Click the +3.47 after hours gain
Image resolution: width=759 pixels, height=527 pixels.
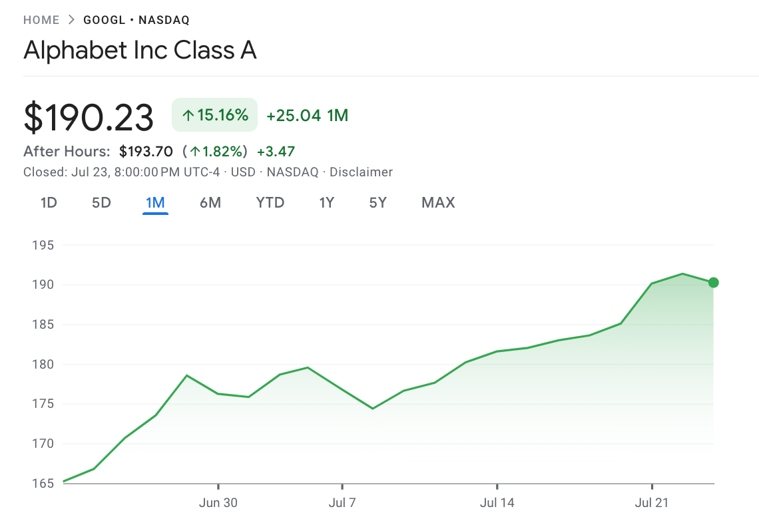pos(276,152)
